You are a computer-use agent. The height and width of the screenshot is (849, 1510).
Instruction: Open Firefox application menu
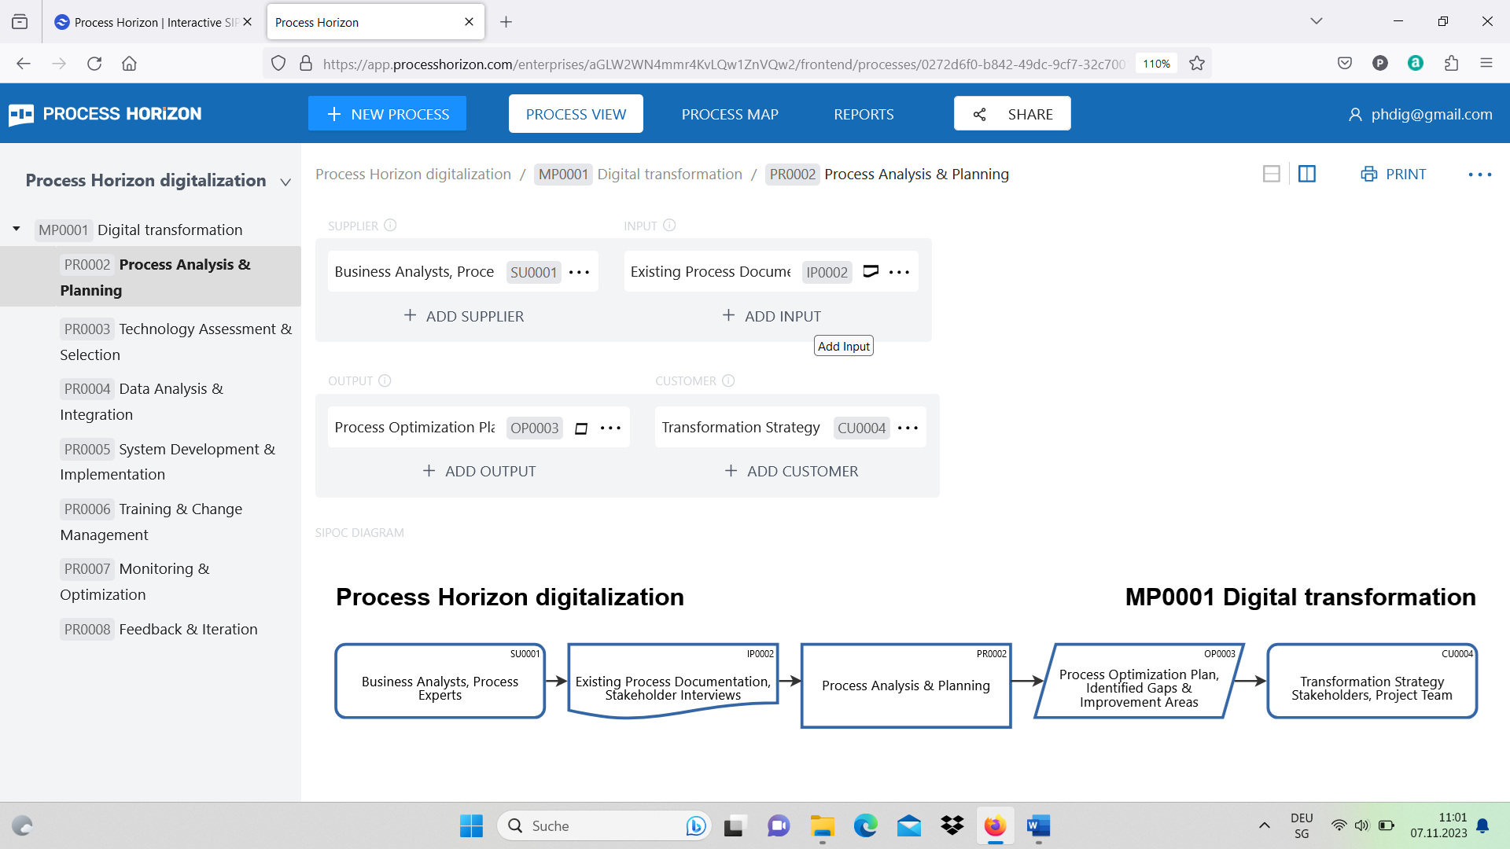[x=1486, y=64]
